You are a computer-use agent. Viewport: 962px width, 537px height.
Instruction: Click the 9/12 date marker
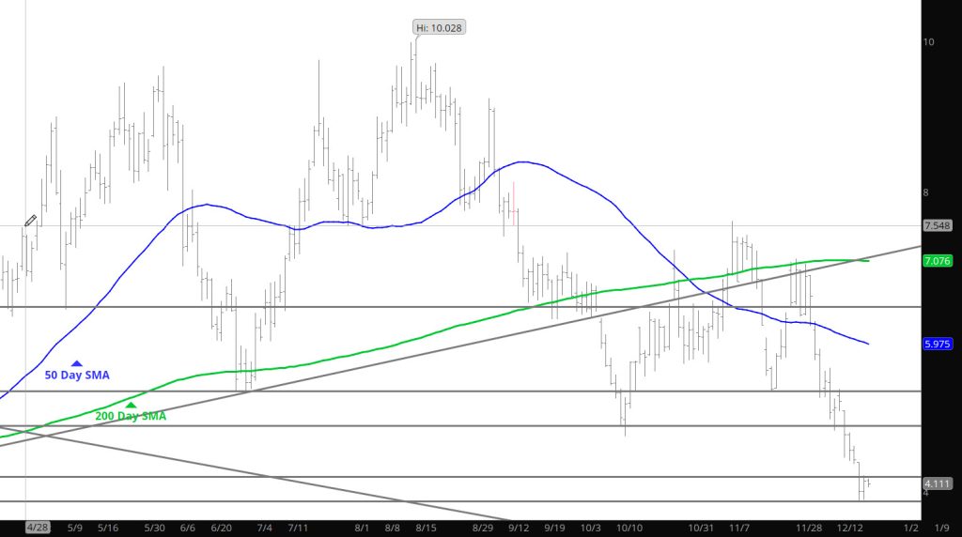tap(522, 529)
